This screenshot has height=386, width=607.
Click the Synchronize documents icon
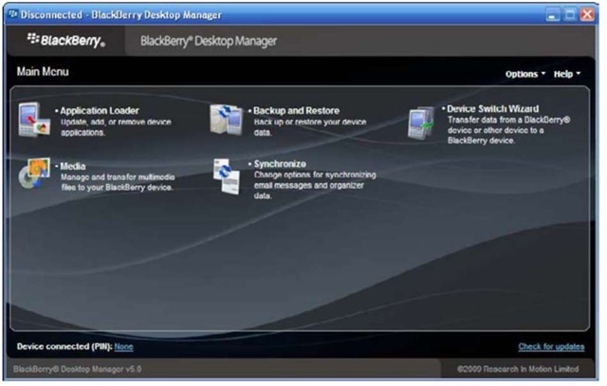227,176
